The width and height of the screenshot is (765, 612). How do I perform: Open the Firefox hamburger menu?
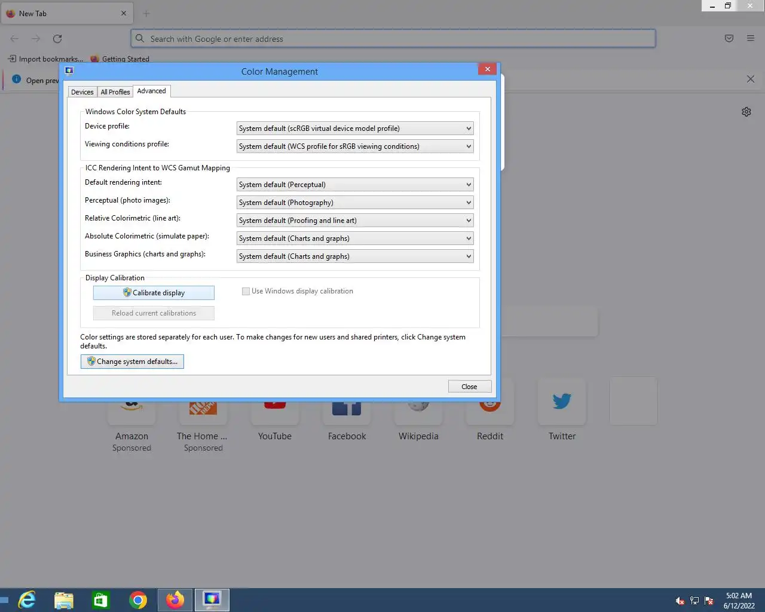(x=751, y=39)
